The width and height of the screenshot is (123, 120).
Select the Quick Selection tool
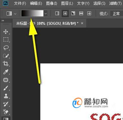click(6, 56)
